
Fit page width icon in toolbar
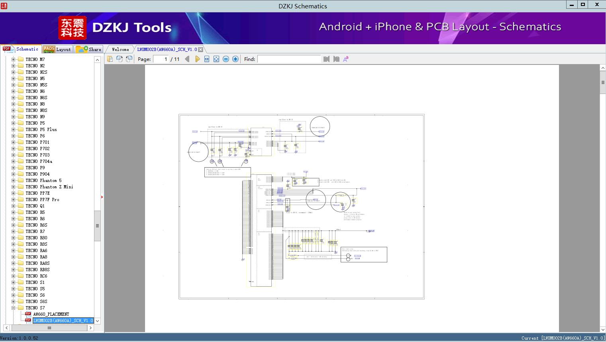[207, 59]
